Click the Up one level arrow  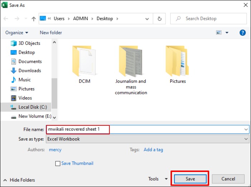(34, 19)
